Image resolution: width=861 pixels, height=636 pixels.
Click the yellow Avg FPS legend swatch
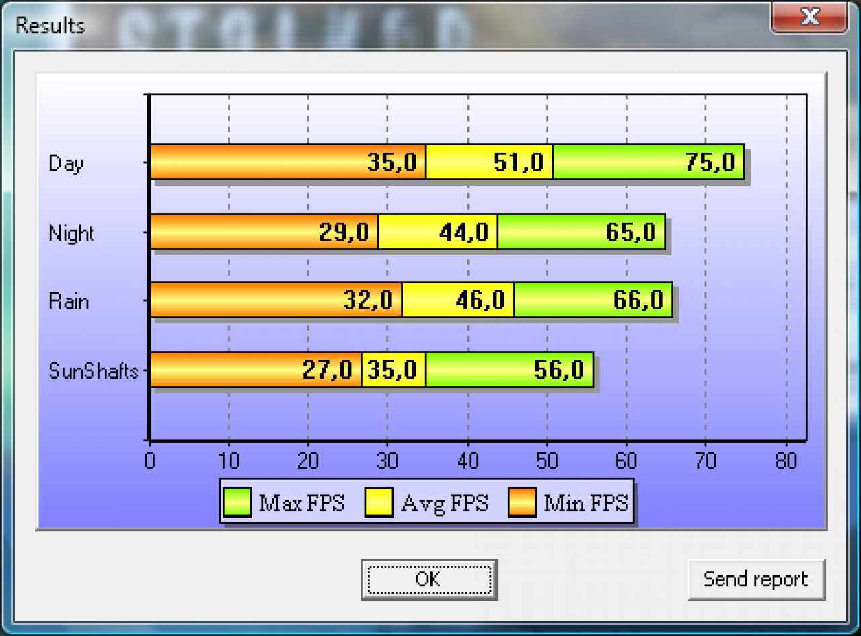[x=379, y=503]
